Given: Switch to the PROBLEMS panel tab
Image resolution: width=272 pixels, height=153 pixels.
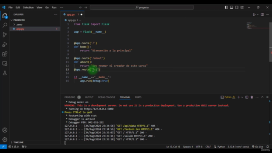Looking at the screenshot, I should pyautogui.click(x=70, y=97).
